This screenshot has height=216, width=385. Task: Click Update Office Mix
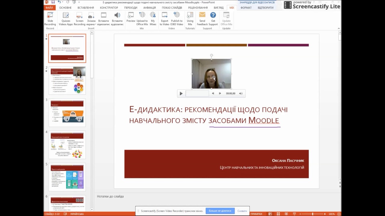click(226, 19)
